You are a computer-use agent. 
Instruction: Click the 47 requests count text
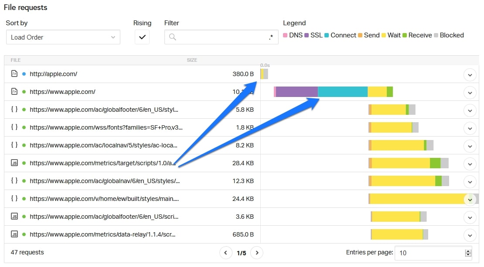point(27,253)
